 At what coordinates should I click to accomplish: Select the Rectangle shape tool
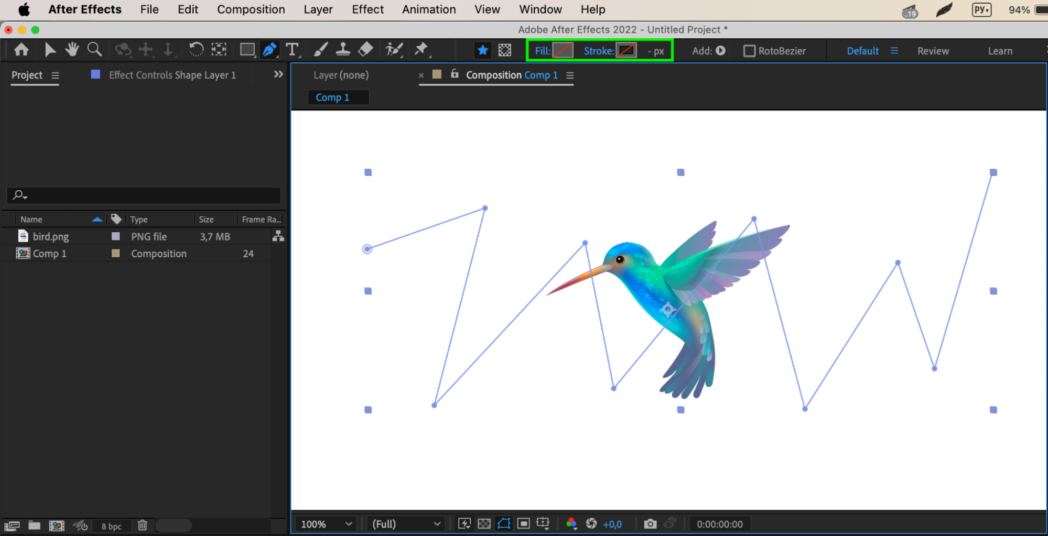[x=247, y=50]
